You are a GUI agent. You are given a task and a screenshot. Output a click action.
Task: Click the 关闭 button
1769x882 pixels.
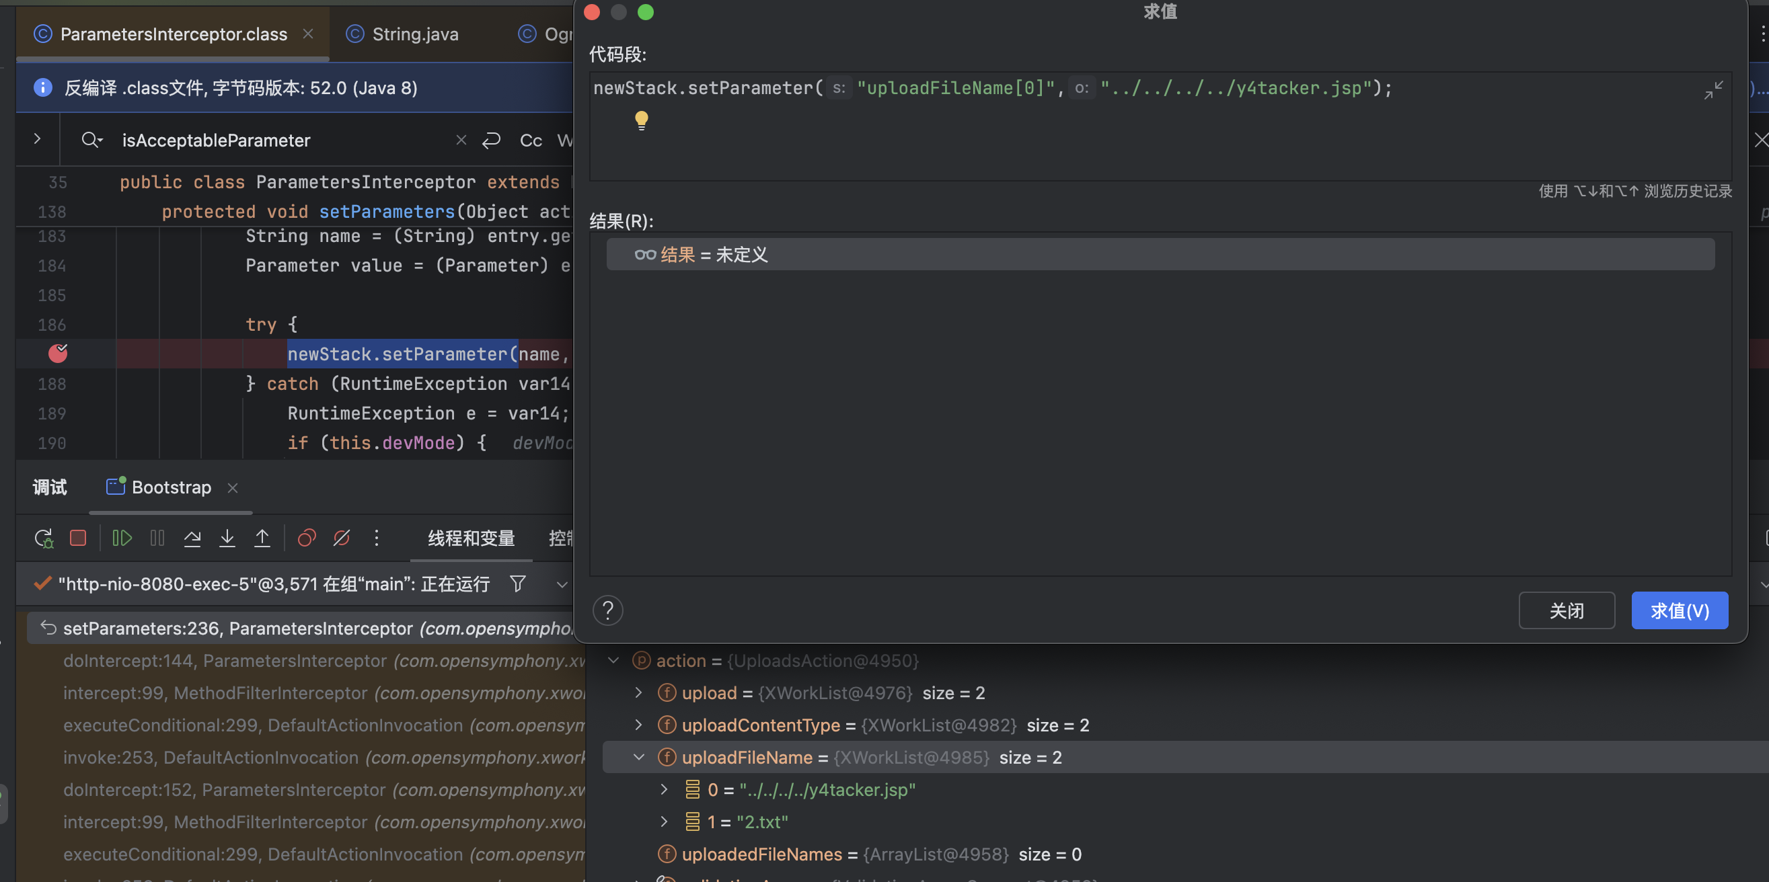(x=1567, y=610)
